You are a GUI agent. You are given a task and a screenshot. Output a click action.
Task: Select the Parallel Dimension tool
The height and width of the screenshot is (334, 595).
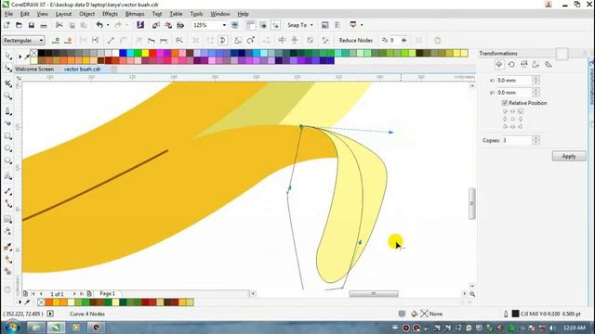pyautogui.click(x=8, y=191)
